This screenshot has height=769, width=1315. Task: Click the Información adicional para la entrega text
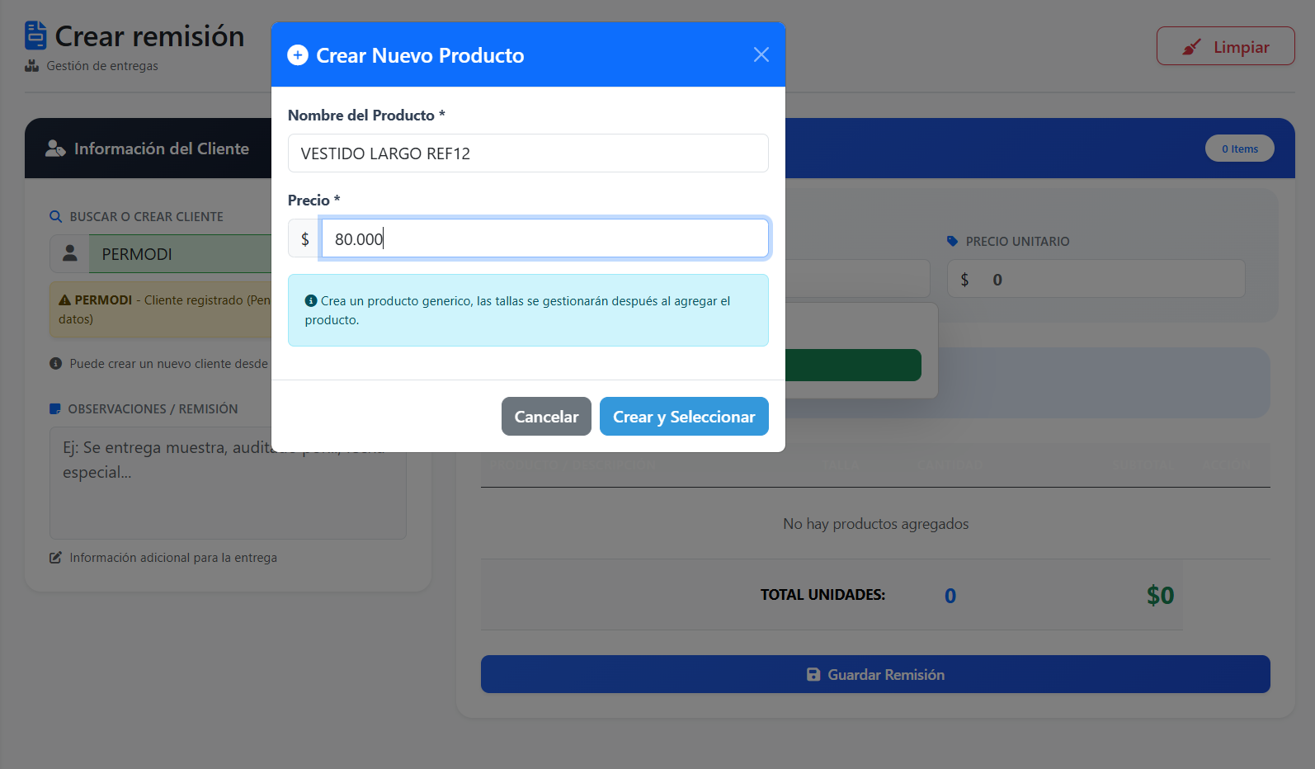(x=173, y=558)
